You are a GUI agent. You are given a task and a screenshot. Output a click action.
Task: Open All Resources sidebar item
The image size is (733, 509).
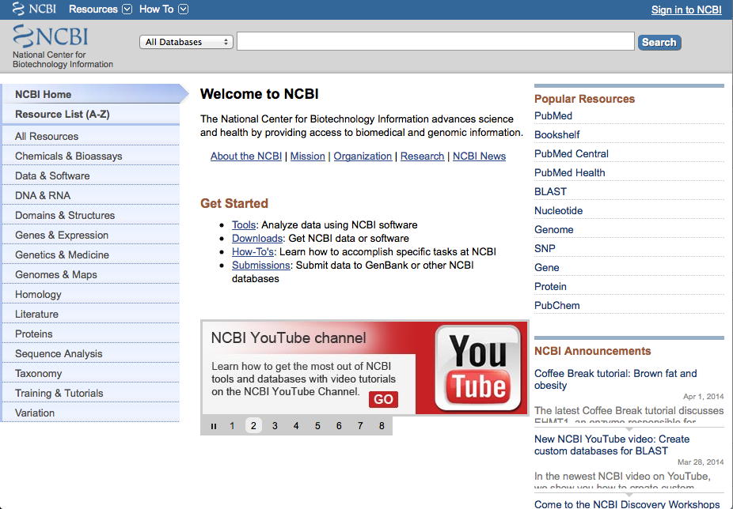[91, 136]
